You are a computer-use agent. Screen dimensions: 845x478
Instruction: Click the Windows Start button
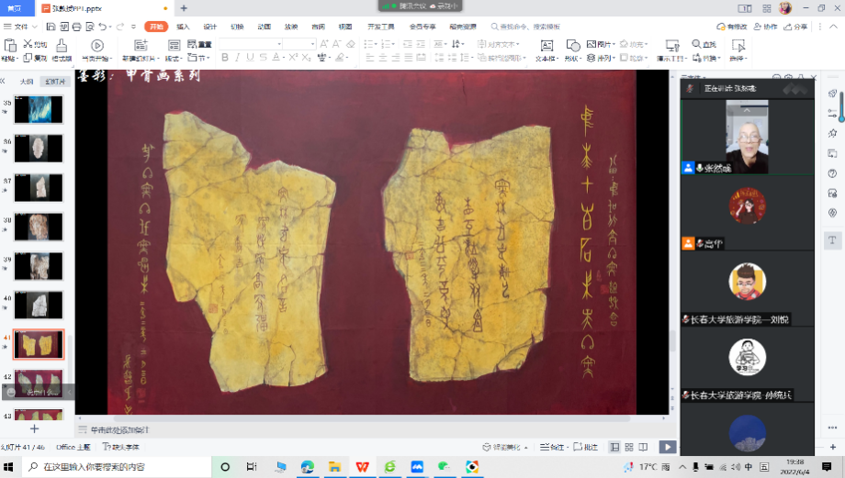8,467
